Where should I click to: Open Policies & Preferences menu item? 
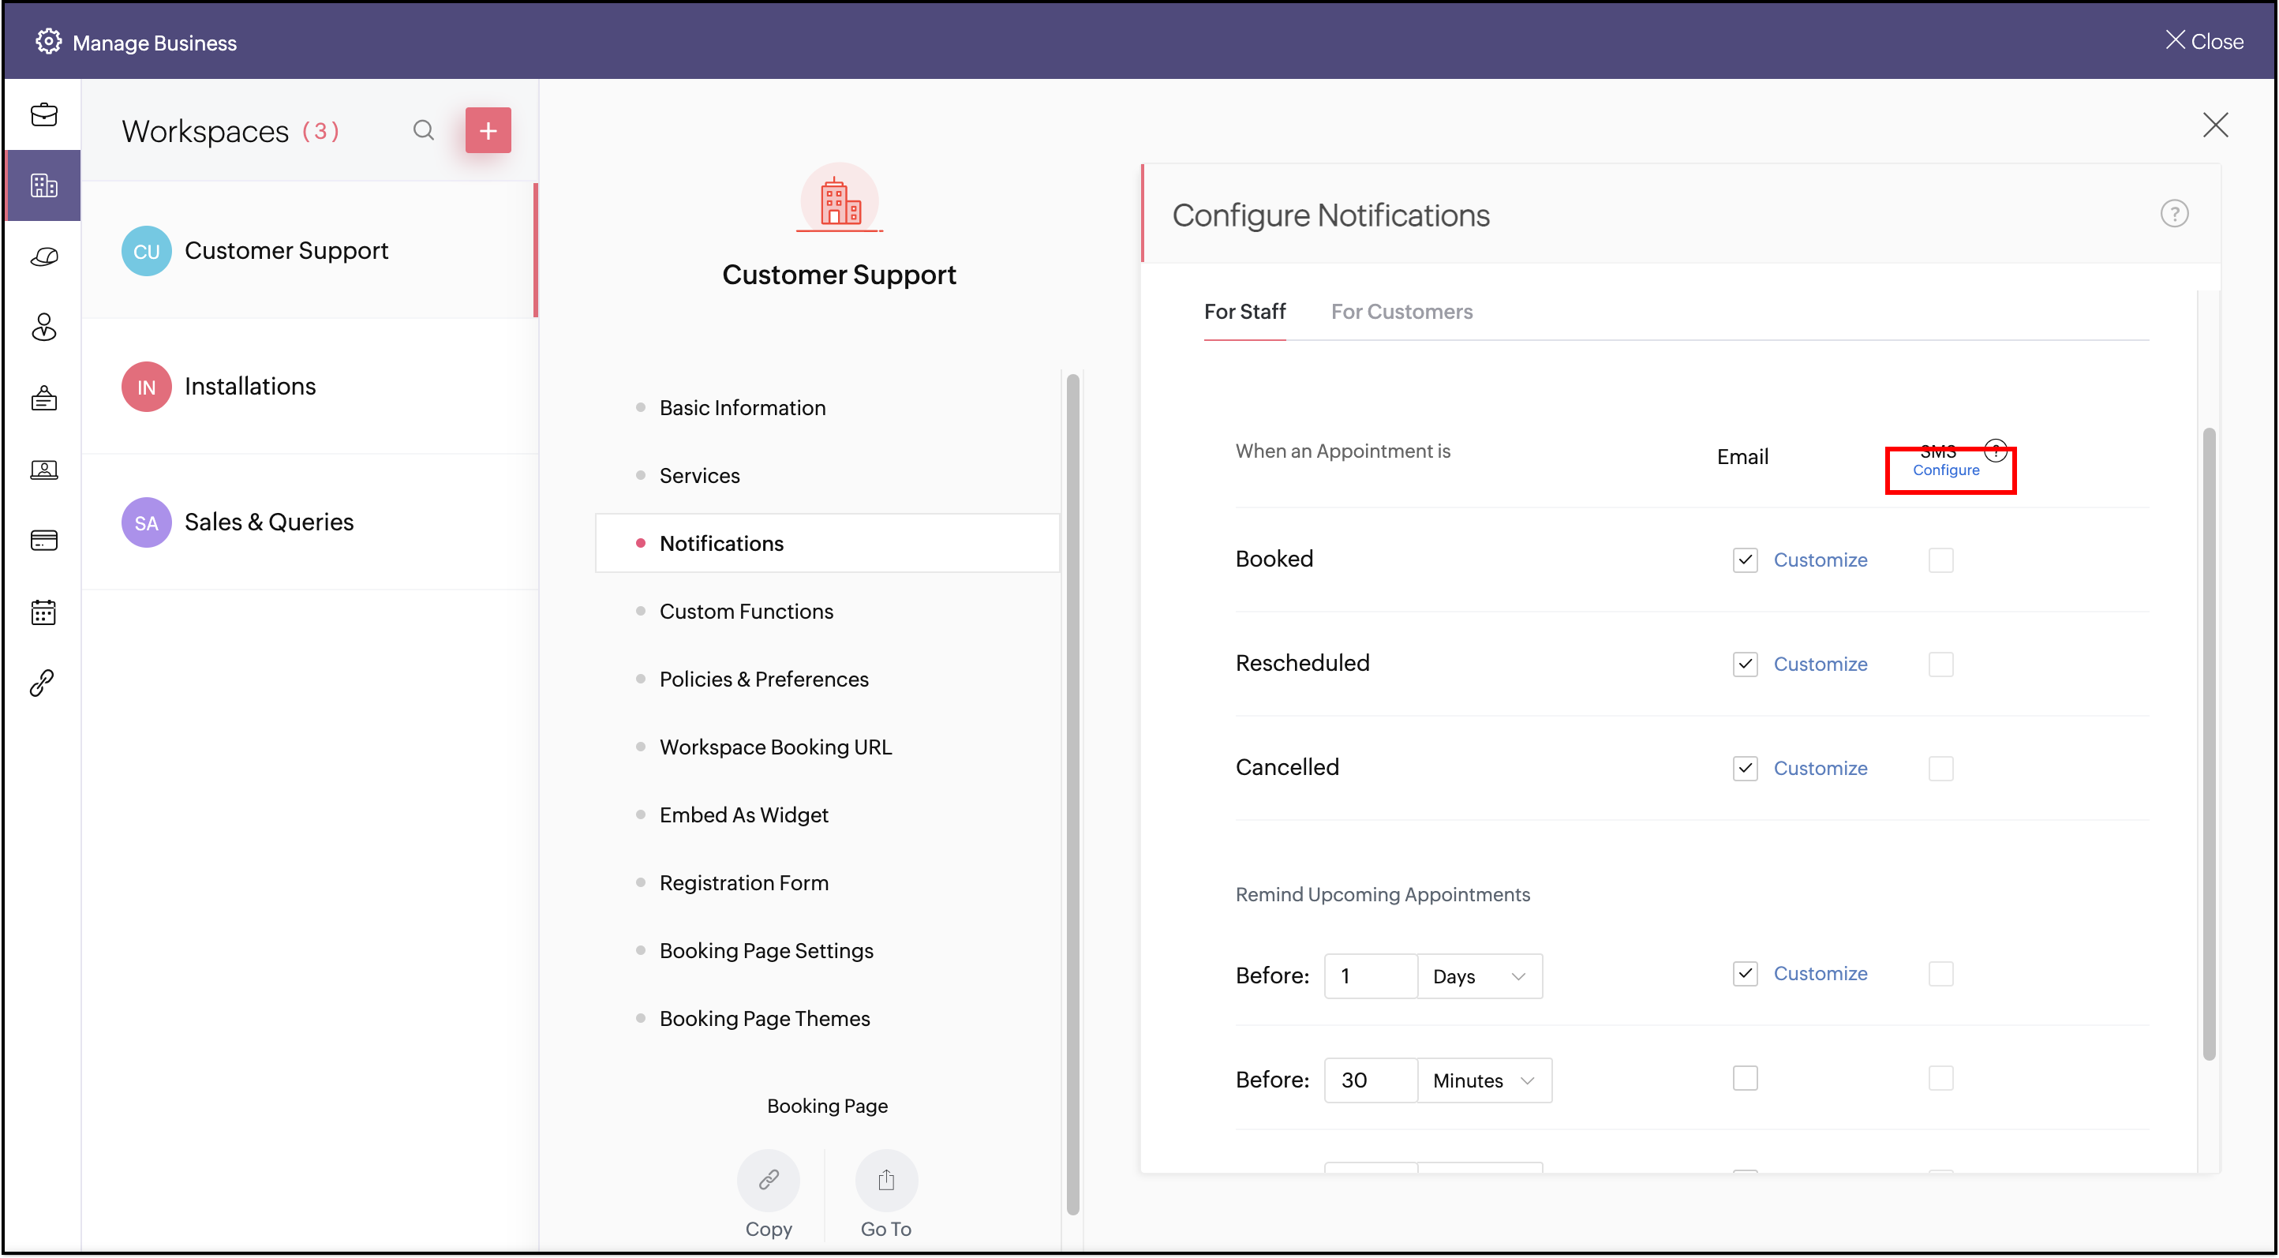[x=764, y=680]
